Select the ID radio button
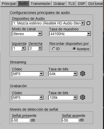Screen dimensions: 104x129 click(54, 49)
